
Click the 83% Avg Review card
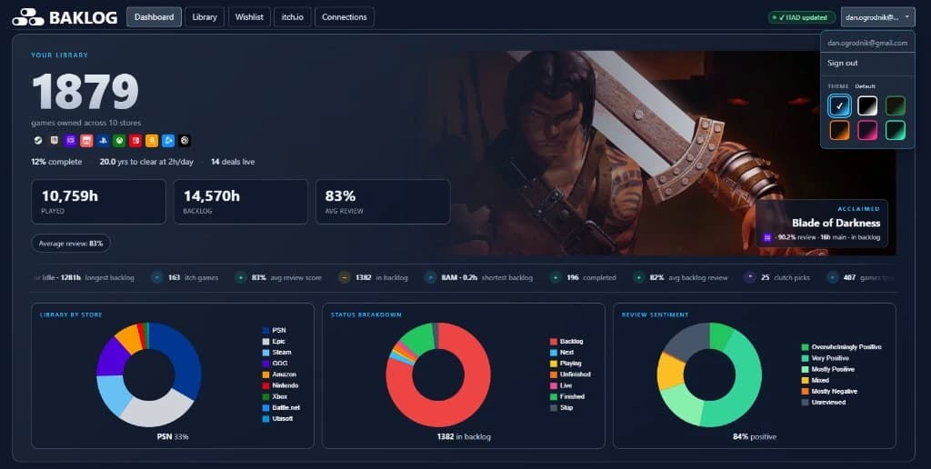click(383, 202)
